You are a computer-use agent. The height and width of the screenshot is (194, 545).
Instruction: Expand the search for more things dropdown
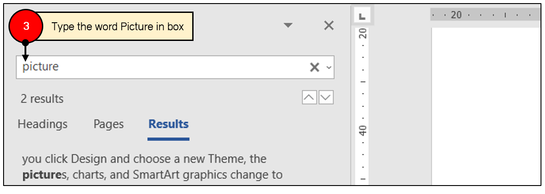coord(329,68)
